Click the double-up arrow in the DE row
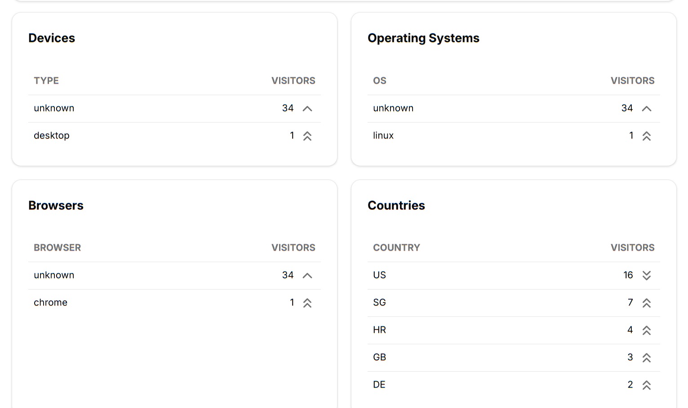Viewport: 688px width, 408px height. (x=646, y=385)
